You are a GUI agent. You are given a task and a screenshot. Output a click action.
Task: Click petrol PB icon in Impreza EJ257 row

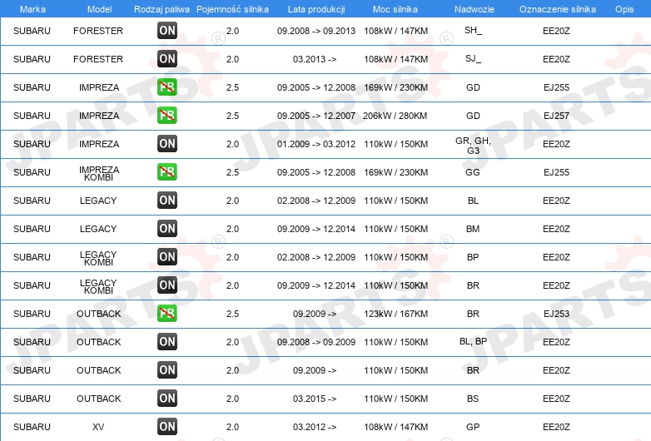(x=166, y=116)
